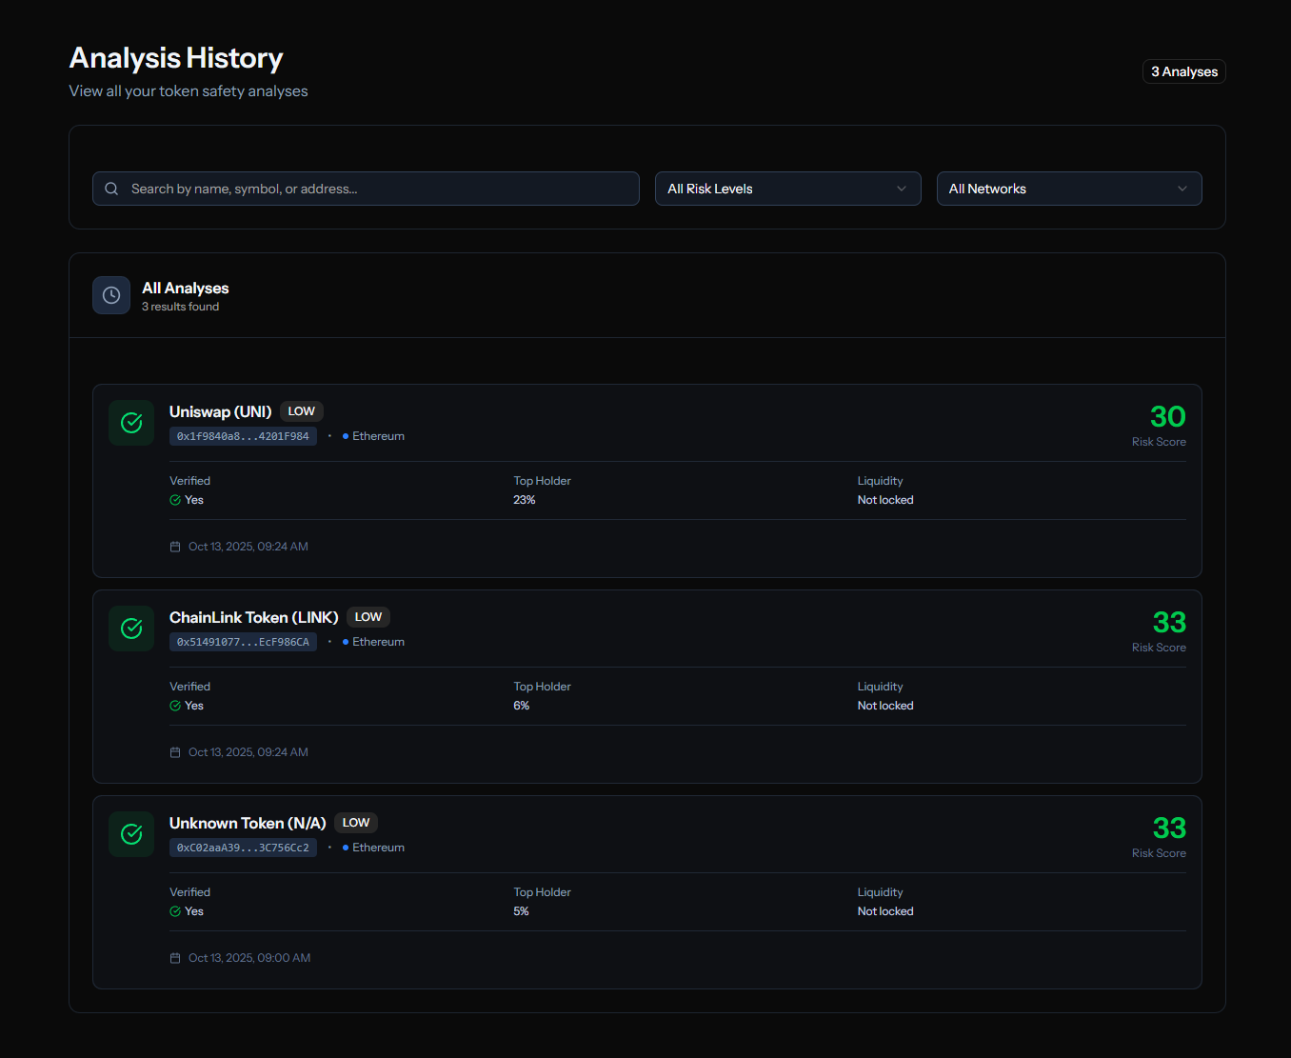Open the All Networks dropdown
This screenshot has height=1058, width=1291.
click(1068, 189)
